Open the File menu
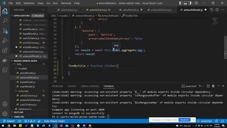 pos(11,3)
